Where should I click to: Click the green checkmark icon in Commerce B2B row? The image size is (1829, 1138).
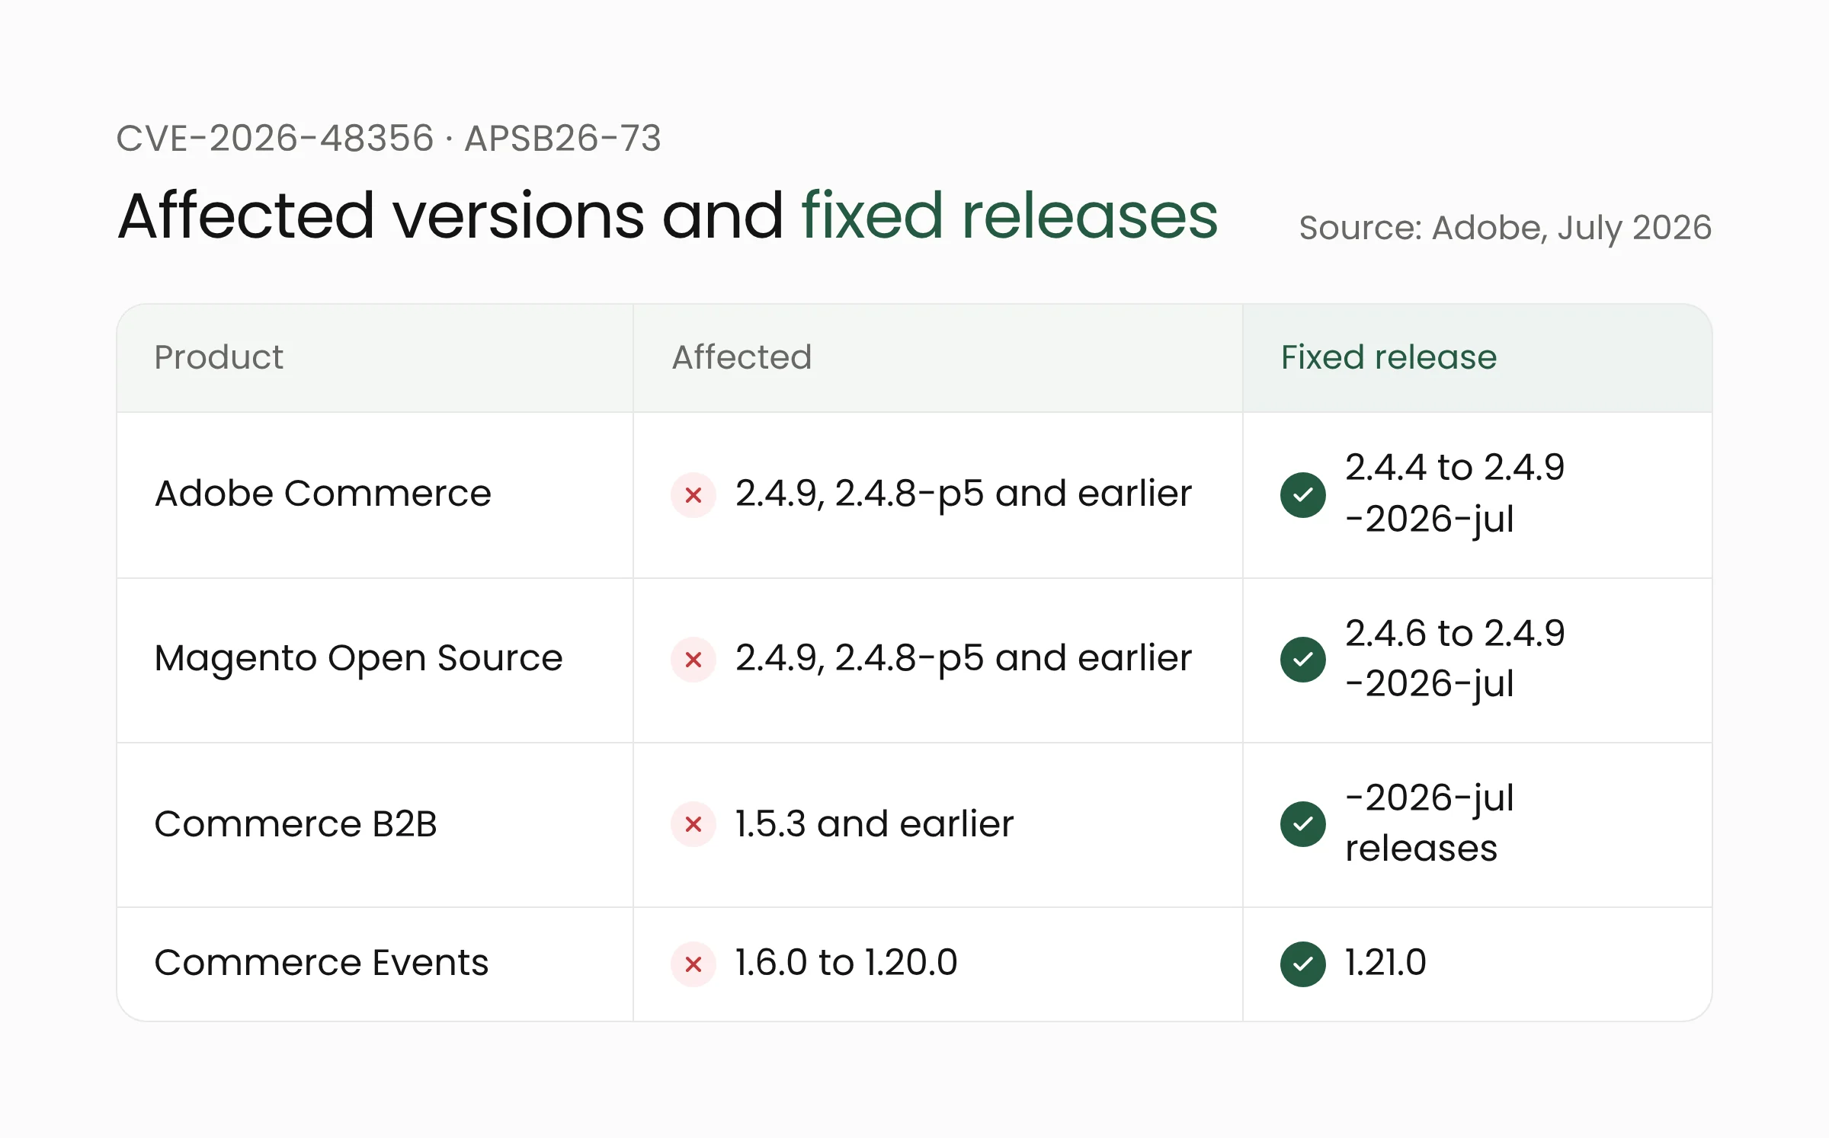click(x=1303, y=824)
